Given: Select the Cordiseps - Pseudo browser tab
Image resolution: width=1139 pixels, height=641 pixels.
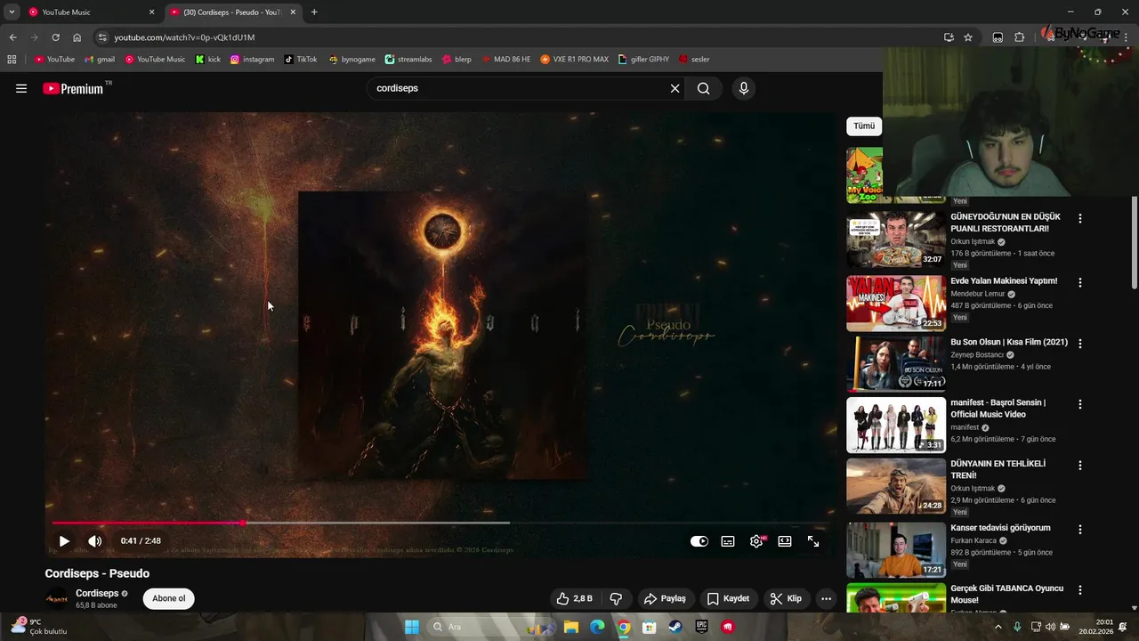Looking at the screenshot, I should click(x=233, y=12).
